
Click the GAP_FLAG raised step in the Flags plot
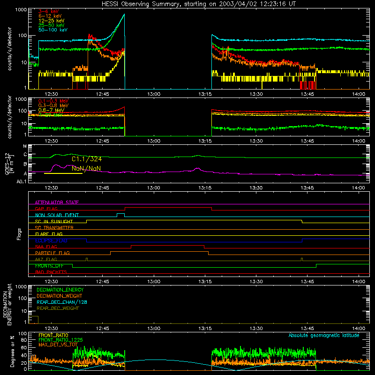point(168,208)
